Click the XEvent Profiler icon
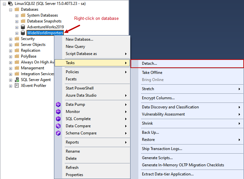The width and height of the screenshot is (244, 179). point(17,86)
